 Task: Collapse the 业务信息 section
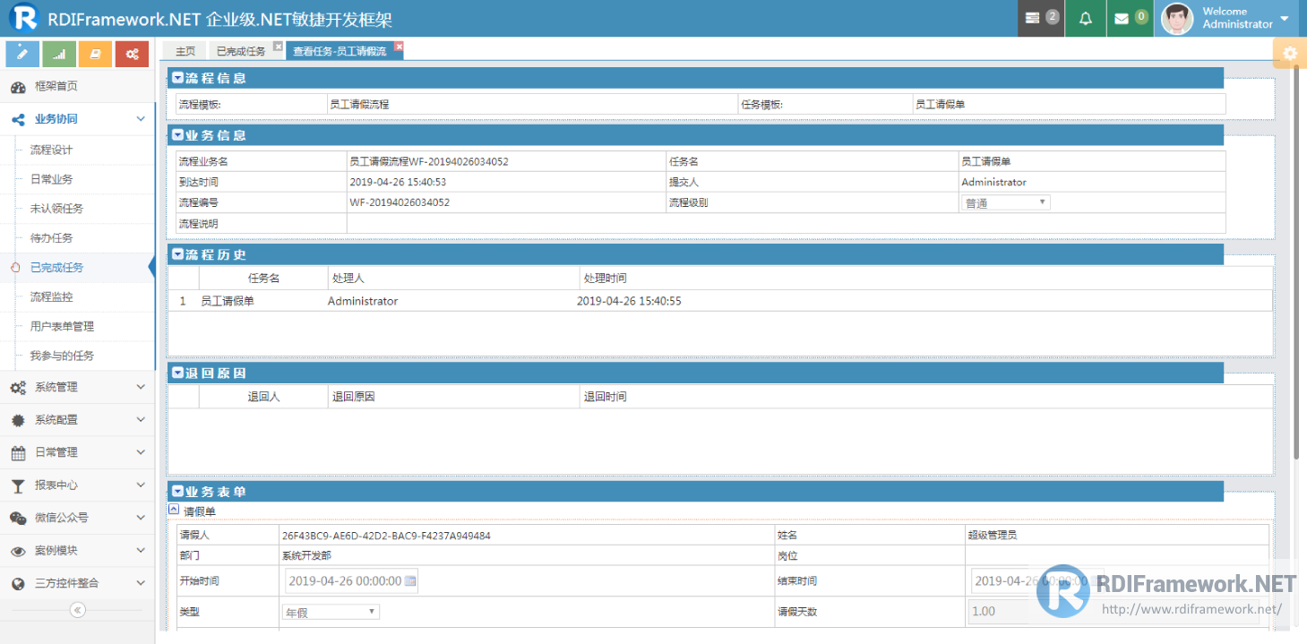click(177, 135)
